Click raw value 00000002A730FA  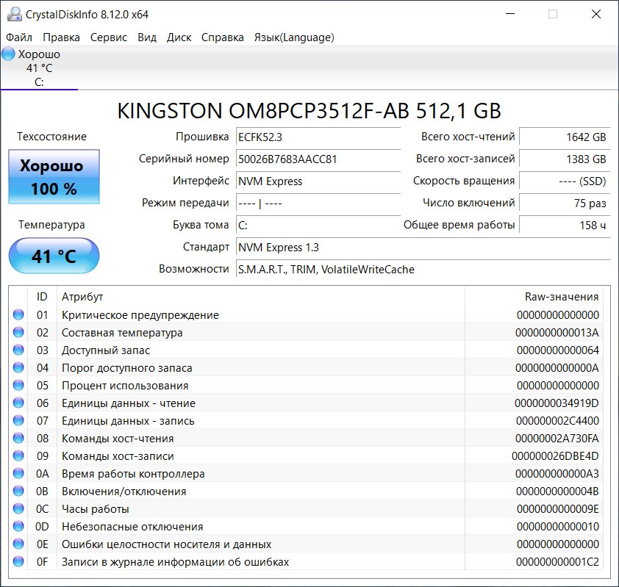tap(557, 439)
